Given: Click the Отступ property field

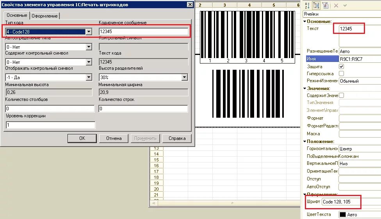Looking at the screenshot, I should tap(360, 179).
